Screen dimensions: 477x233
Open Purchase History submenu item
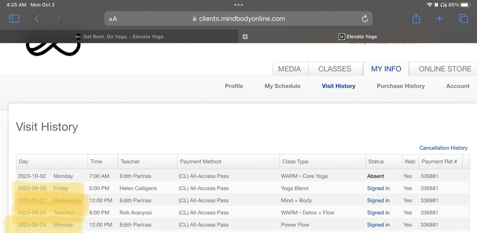point(401,86)
